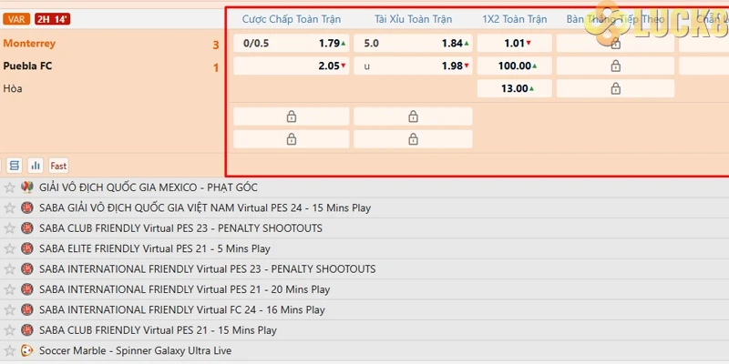Click the 2H 14' match time badge
This screenshot has height=364, width=729.
coord(52,19)
